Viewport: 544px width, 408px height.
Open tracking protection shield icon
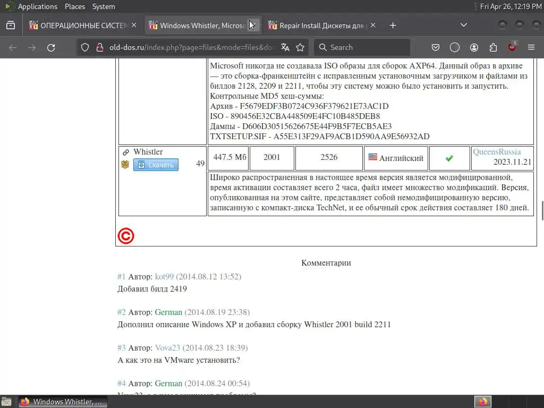coord(85,47)
